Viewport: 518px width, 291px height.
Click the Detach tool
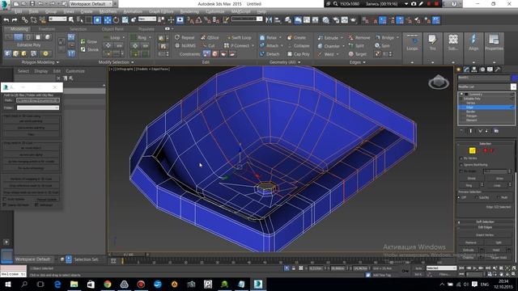(270, 54)
